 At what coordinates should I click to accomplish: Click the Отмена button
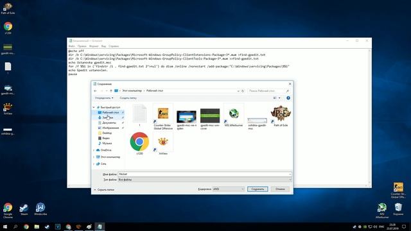(x=280, y=189)
